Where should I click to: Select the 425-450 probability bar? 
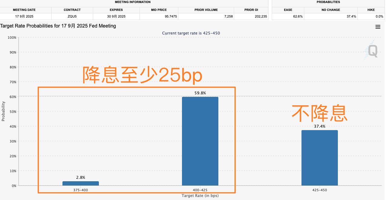pyautogui.click(x=319, y=157)
